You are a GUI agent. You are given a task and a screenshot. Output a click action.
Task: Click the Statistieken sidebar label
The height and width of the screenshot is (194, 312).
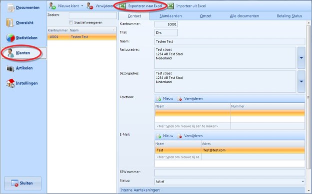[26, 38]
